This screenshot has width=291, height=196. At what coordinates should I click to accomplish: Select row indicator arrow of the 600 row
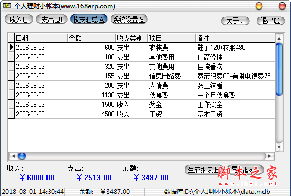11,48
